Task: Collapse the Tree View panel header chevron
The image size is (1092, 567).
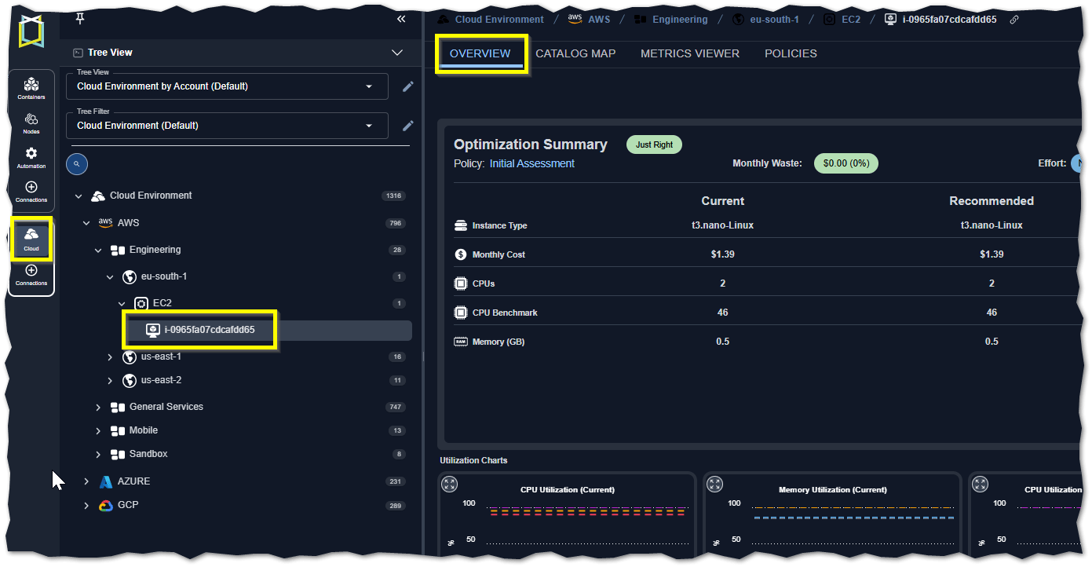Action: point(396,53)
